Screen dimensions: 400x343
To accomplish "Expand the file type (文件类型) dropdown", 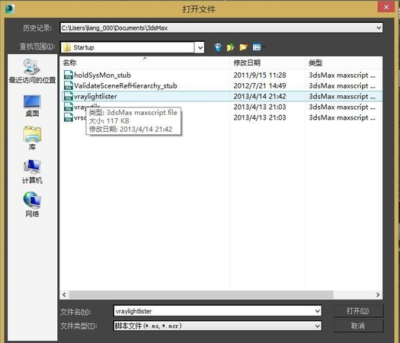I will click(318, 326).
